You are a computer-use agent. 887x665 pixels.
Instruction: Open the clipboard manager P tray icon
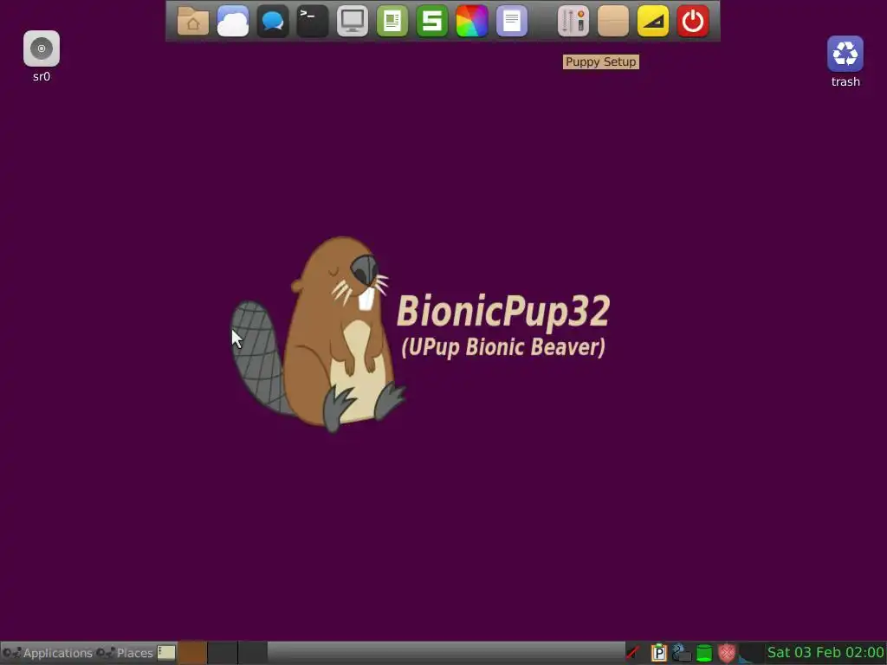(x=658, y=653)
